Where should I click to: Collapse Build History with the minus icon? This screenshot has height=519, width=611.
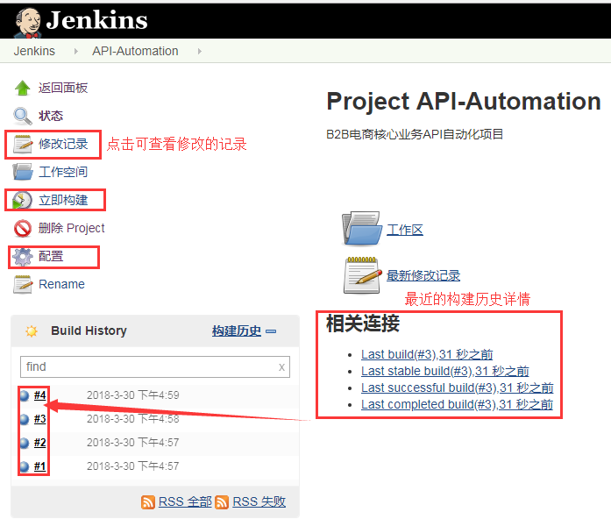[x=271, y=331]
